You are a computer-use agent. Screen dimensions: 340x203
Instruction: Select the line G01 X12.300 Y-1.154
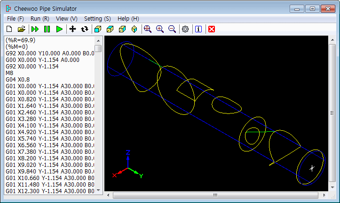[x=50, y=191]
